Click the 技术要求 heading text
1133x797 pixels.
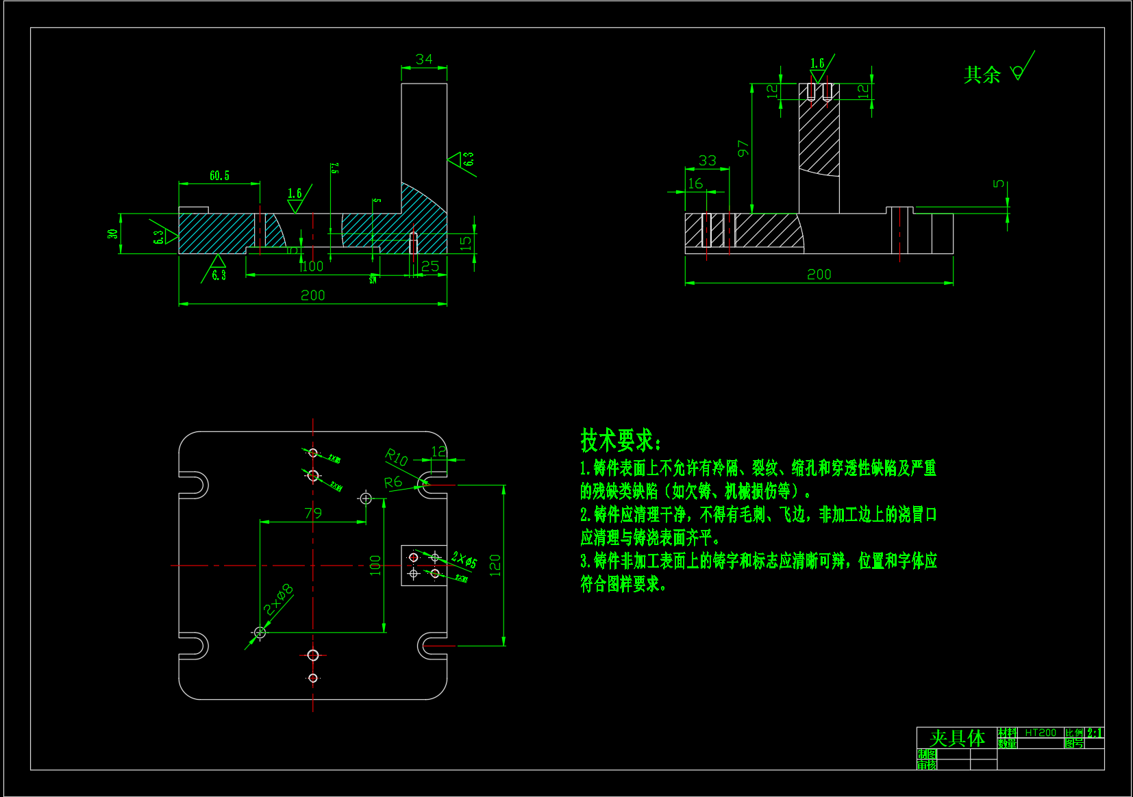[x=621, y=440]
